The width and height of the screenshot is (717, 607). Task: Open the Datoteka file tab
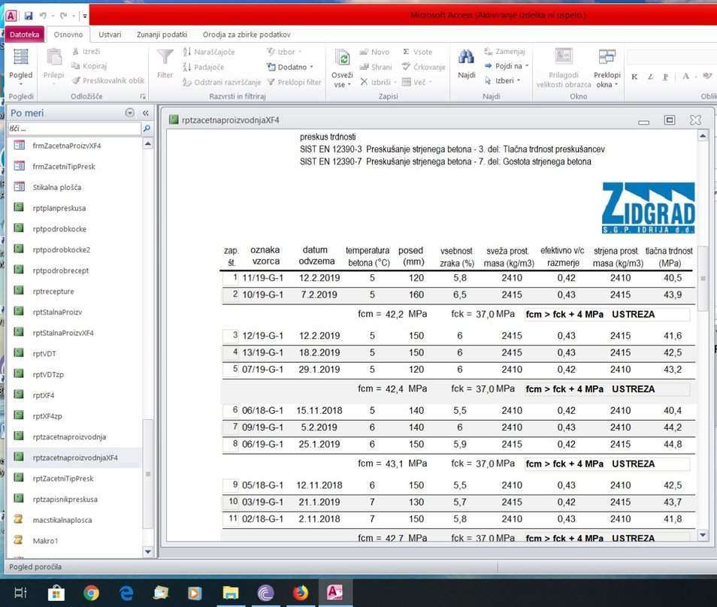(x=24, y=35)
